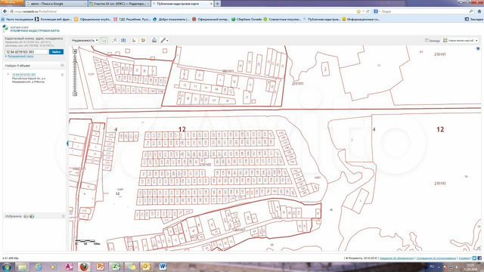Click the map identify info icon
Screen dimensions: 484x272
[x=123, y=40]
